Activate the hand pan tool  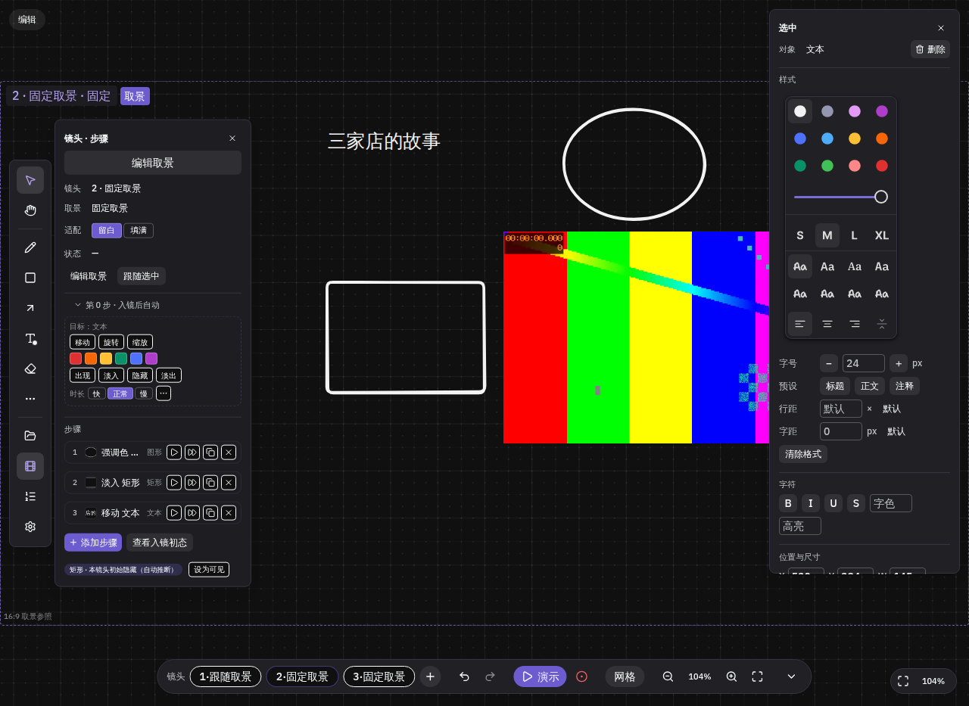30,210
